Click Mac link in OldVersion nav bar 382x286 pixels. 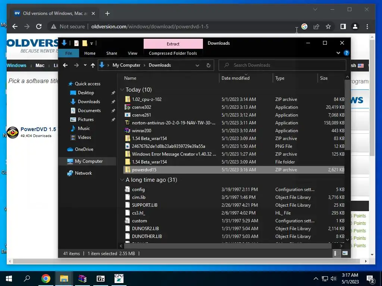click(40, 66)
